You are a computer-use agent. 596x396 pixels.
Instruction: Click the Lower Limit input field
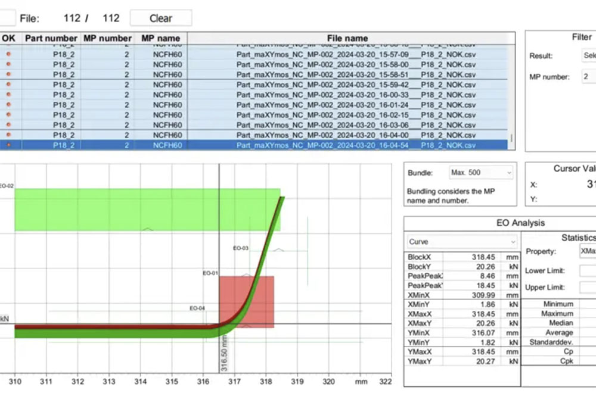(x=587, y=271)
